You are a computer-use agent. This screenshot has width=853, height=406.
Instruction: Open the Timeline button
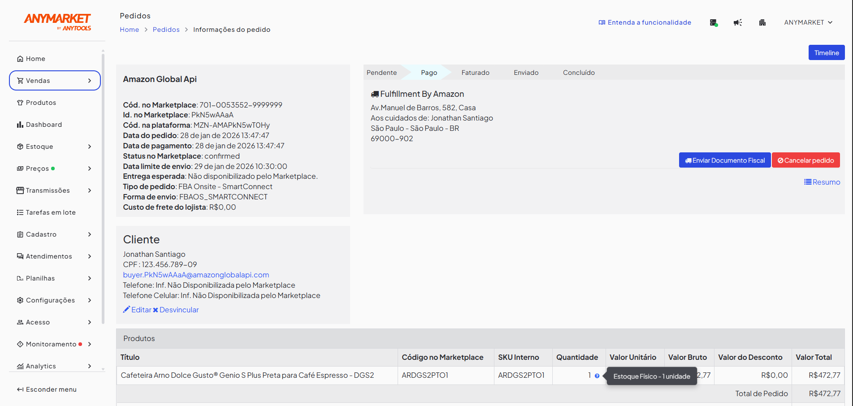pos(827,52)
